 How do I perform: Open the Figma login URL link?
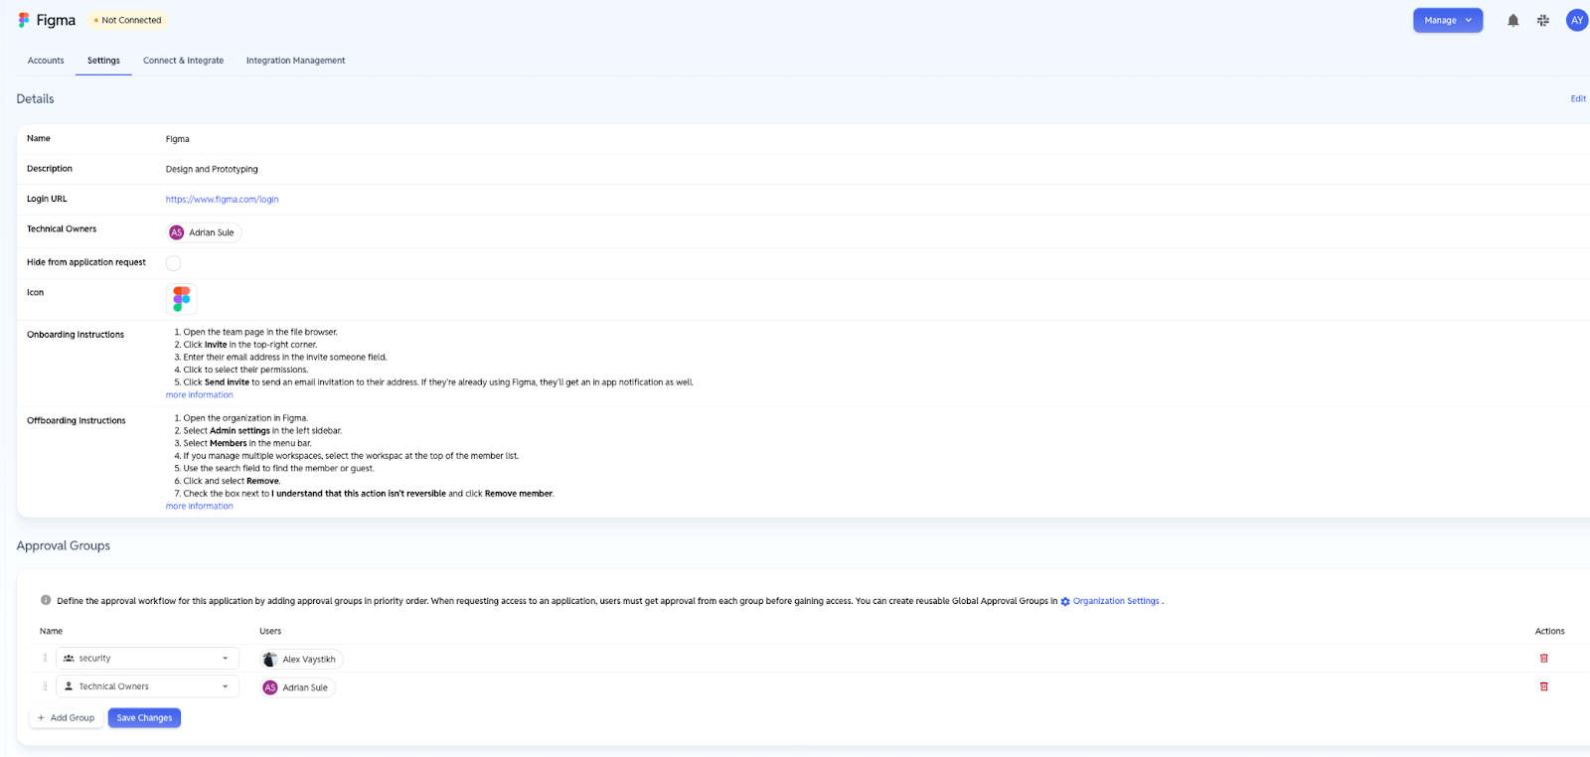[x=222, y=200]
